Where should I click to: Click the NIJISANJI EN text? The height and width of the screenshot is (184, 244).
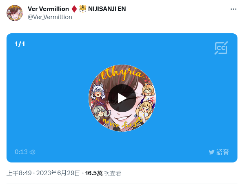pos(107,9)
